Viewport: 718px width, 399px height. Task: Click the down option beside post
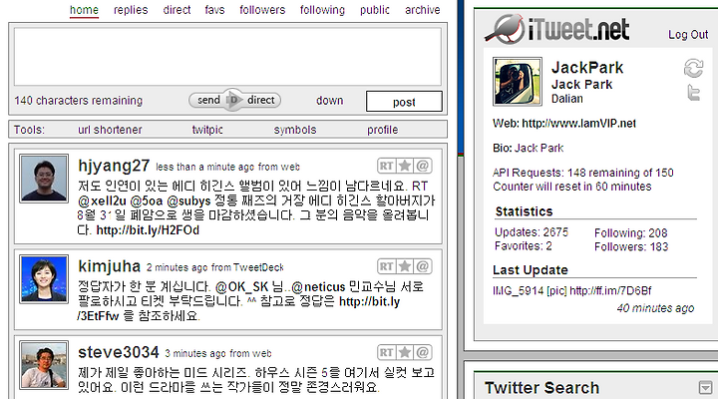(329, 101)
